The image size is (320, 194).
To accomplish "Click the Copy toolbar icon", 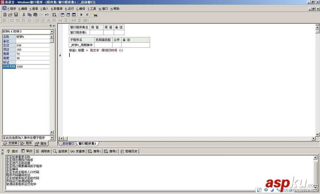I will point(29,15).
